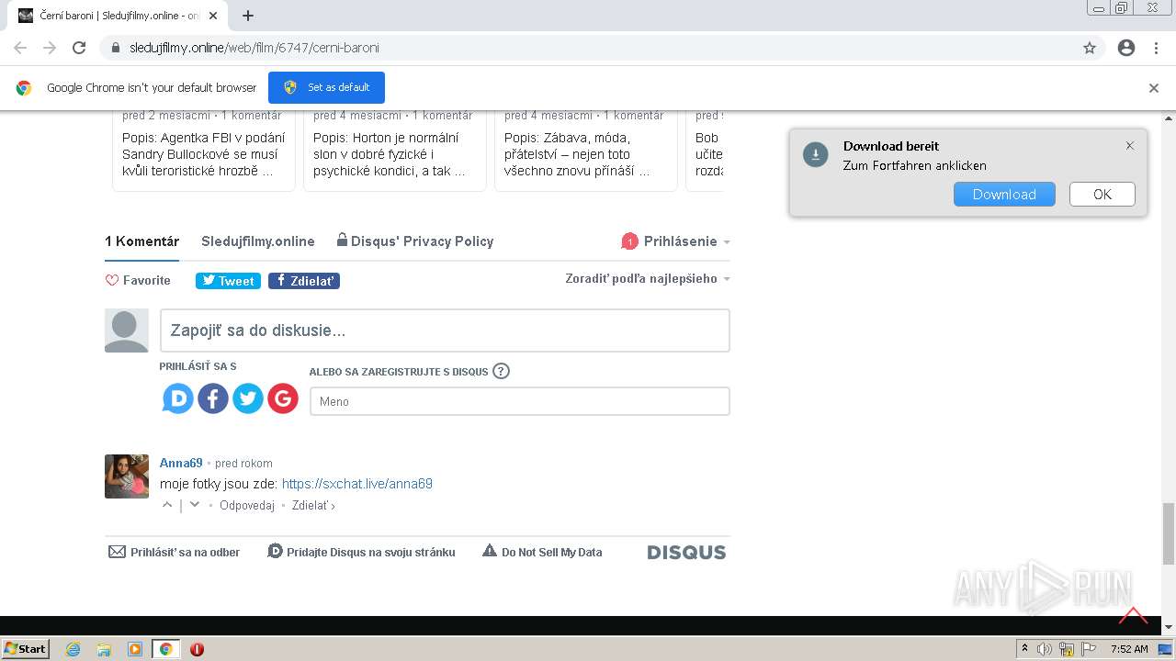Expand the Prihlásenie login dropdown
This screenshot has width=1176, height=661.
coord(676,241)
